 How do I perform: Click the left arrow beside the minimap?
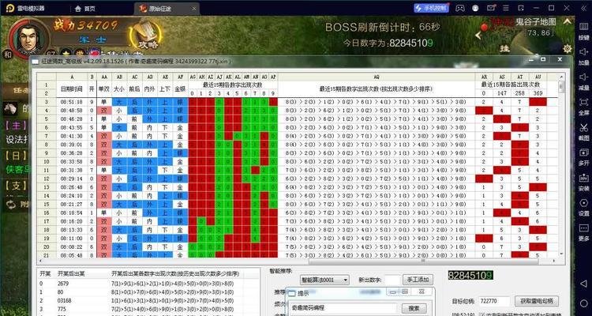(x=478, y=36)
